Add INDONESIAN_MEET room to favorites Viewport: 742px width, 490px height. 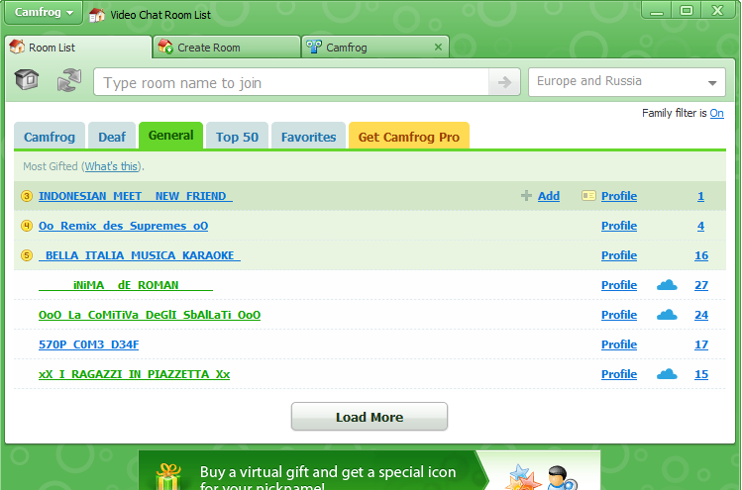pos(549,196)
